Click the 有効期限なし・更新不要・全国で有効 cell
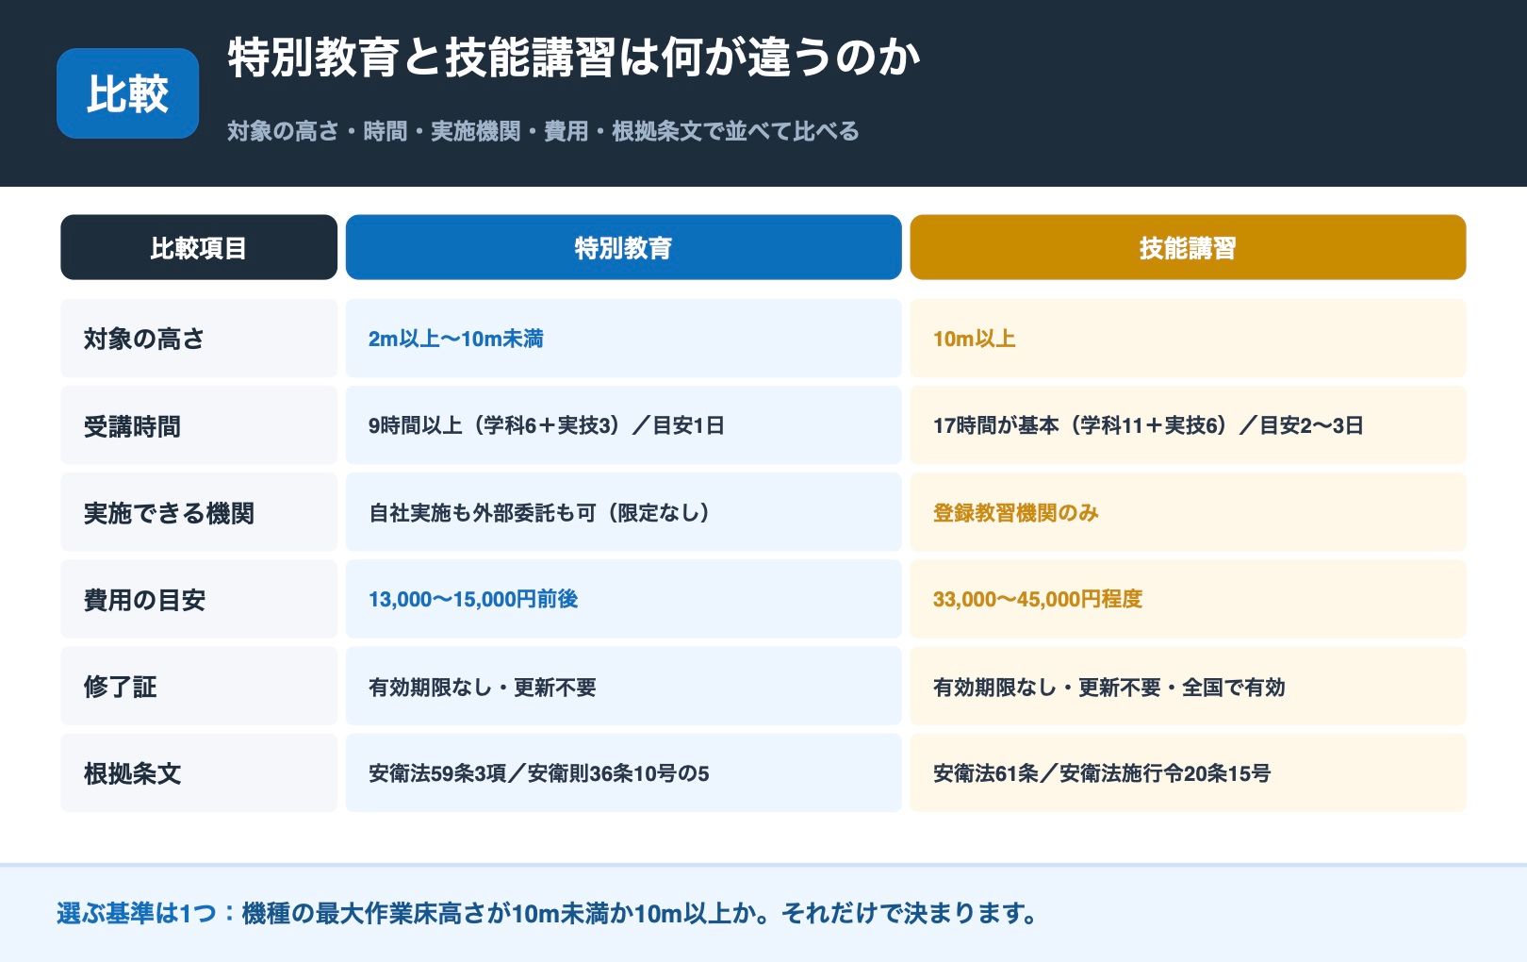The width and height of the screenshot is (1527, 962). click(x=1188, y=686)
